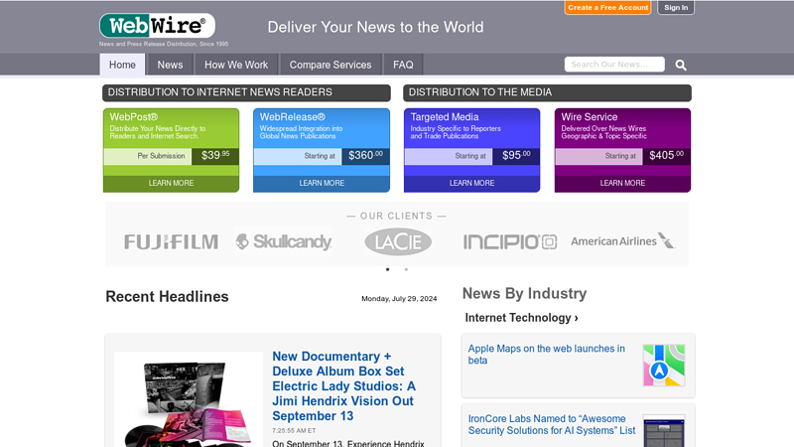Click the $39.95 WebPost price

[x=215, y=156]
